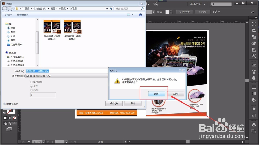This screenshot has width=259, height=145.
Task: Click the Change Screen Mode icon
Action: tap(9, 129)
